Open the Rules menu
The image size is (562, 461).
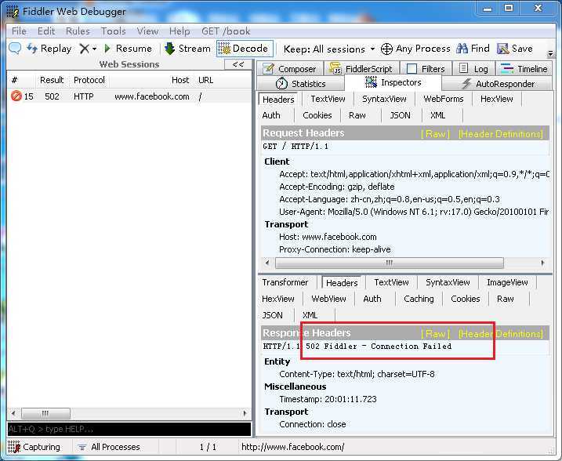[x=78, y=31]
